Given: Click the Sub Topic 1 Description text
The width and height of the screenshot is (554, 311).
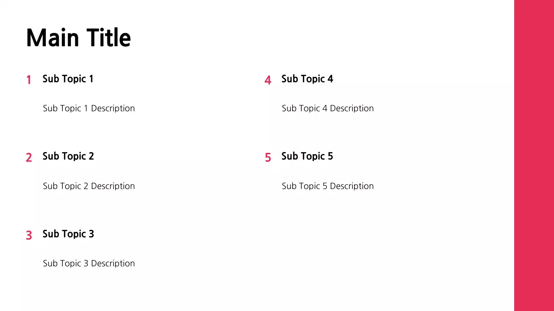Looking at the screenshot, I should [89, 108].
